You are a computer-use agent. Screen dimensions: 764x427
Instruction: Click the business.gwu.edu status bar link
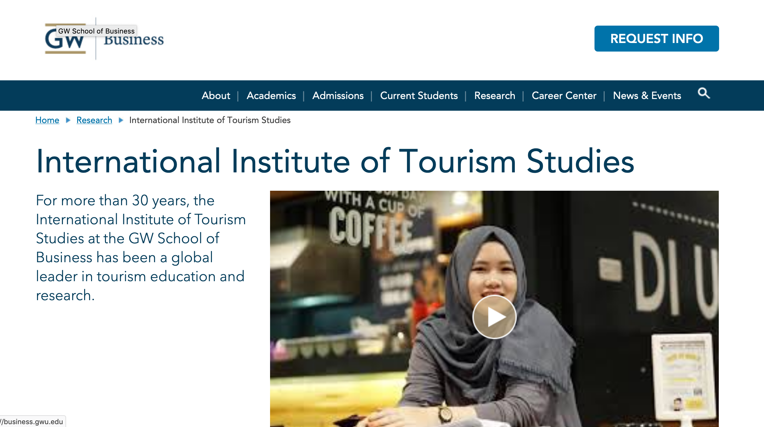coord(32,421)
